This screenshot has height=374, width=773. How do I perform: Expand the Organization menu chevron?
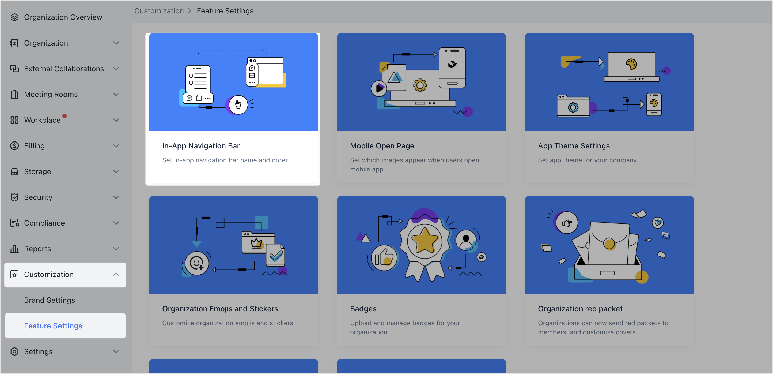[116, 43]
